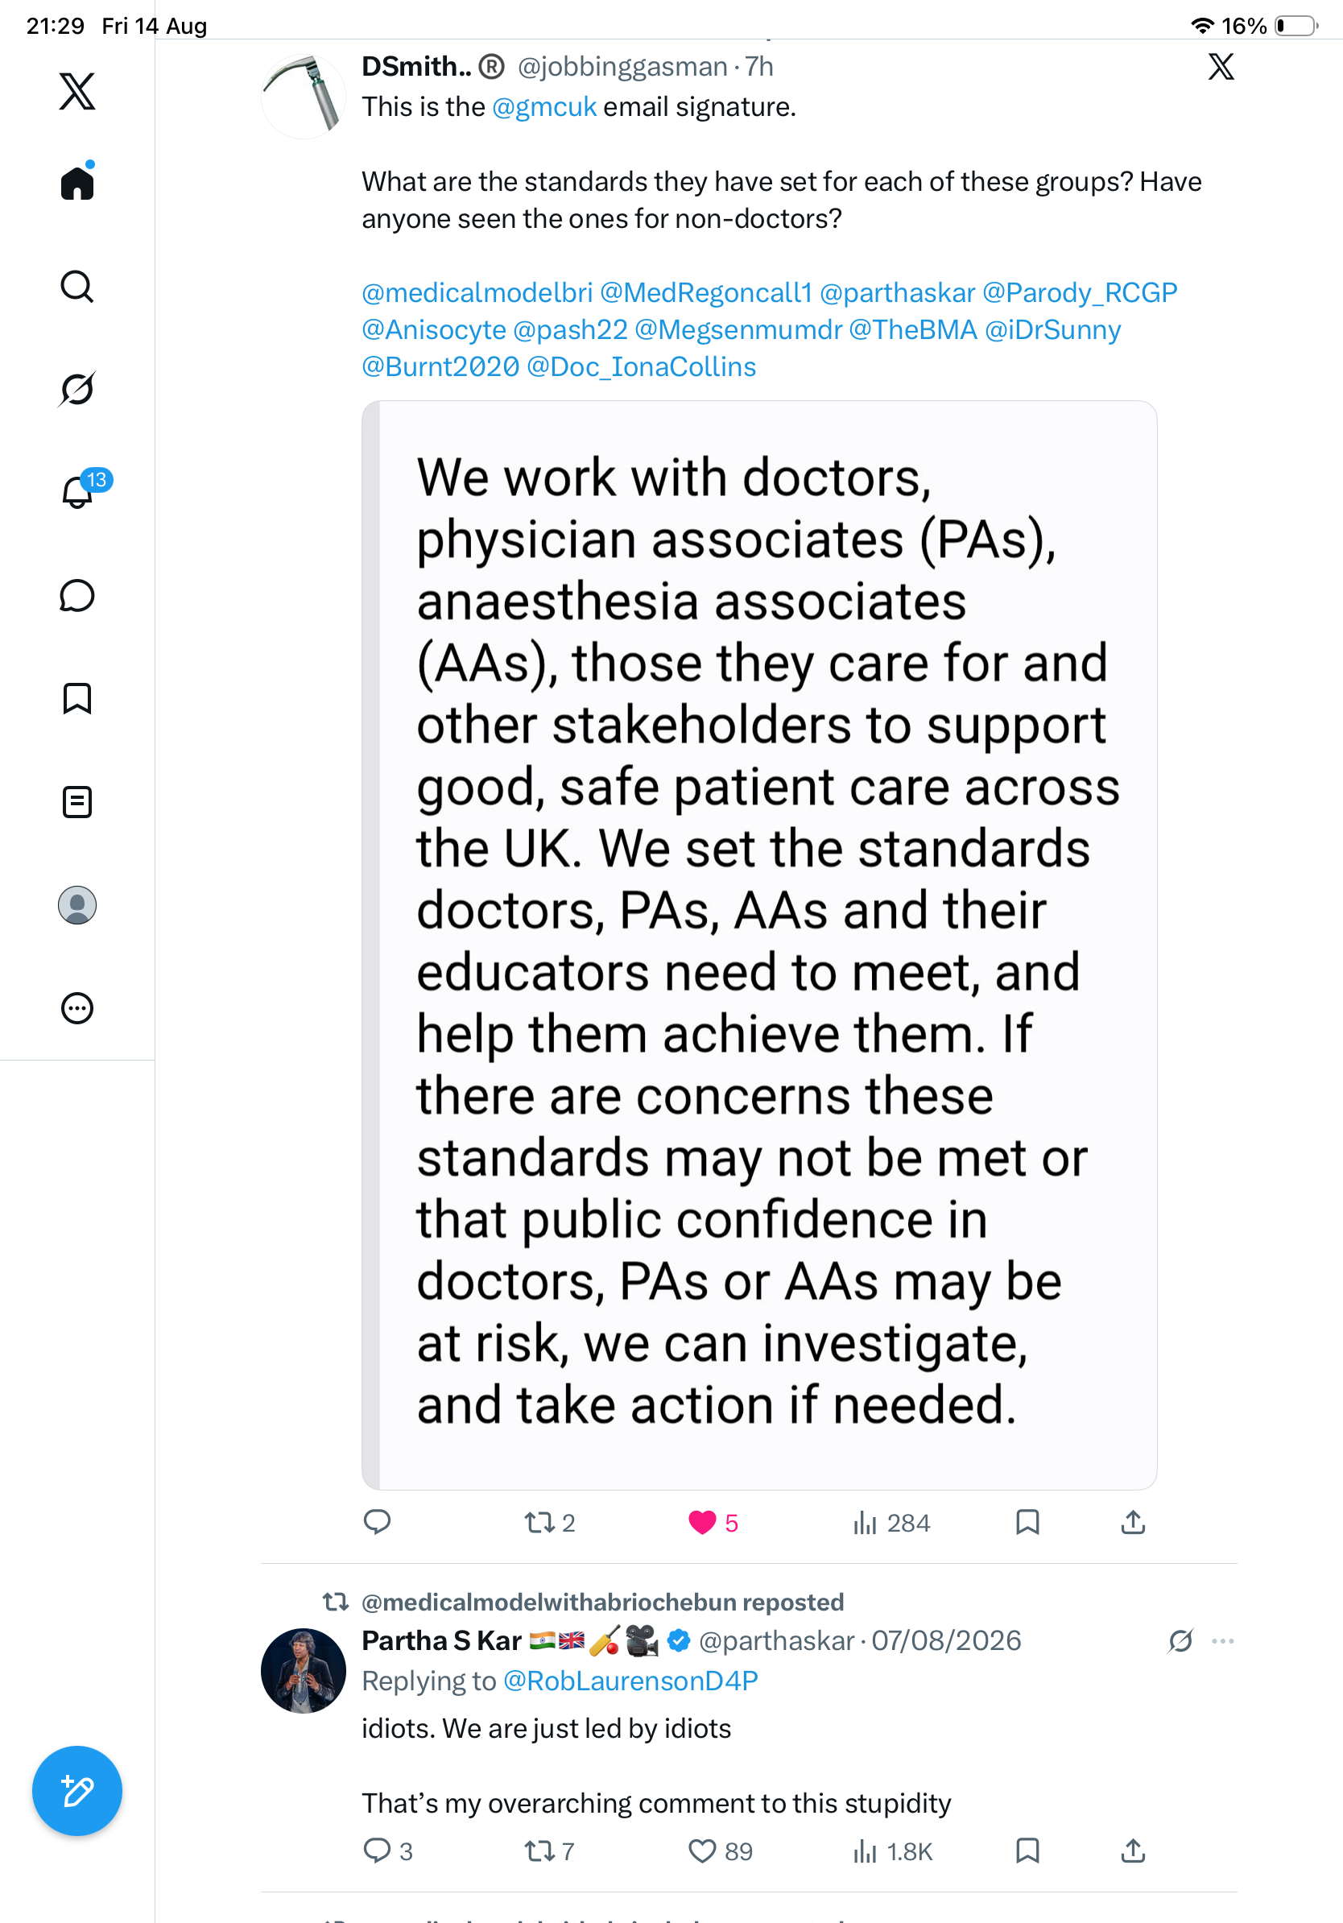Tap the blue compose post button
This screenshot has height=1923, width=1343.
click(x=77, y=1791)
